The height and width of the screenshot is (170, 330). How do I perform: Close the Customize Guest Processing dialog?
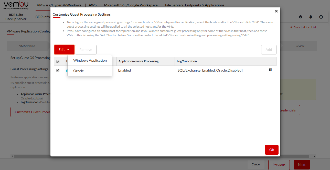coord(276,11)
